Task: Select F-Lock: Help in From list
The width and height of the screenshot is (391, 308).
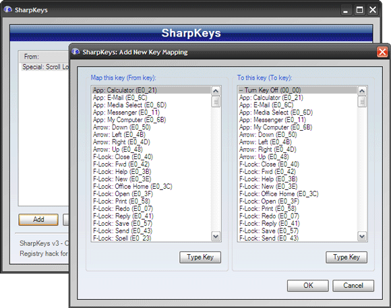Action: tap(152, 172)
